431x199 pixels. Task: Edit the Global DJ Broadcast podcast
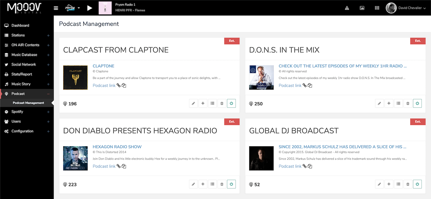pyautogui.click(x=379, y=184)
